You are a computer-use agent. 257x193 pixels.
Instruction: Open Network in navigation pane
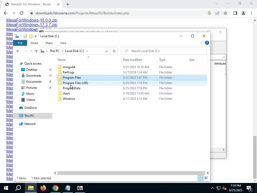pos(30,124)
